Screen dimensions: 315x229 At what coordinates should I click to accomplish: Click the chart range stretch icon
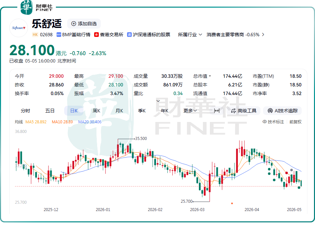pyautogui.click(x=217, y=111)
